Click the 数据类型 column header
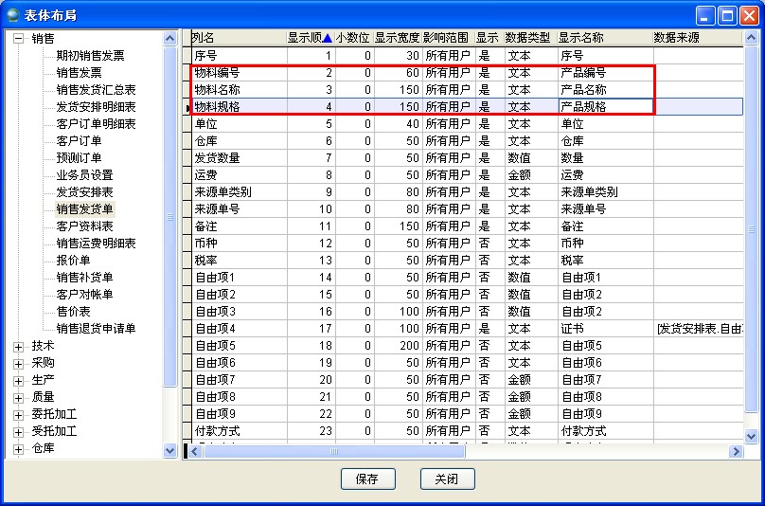This screenshot has width=765, height=506. (527, 38)
